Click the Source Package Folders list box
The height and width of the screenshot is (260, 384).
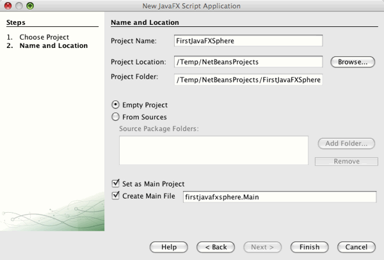click(x=214, y=151)
